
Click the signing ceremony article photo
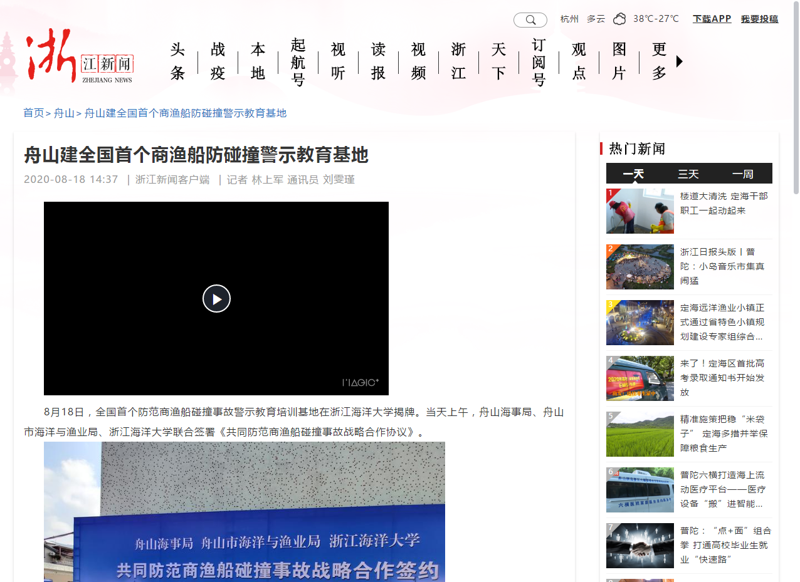245,512
